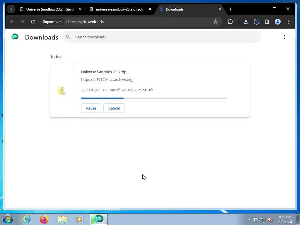This screenshot has width=300, height=225.
Task: Click the zip file icon
Action: [62, 91]
